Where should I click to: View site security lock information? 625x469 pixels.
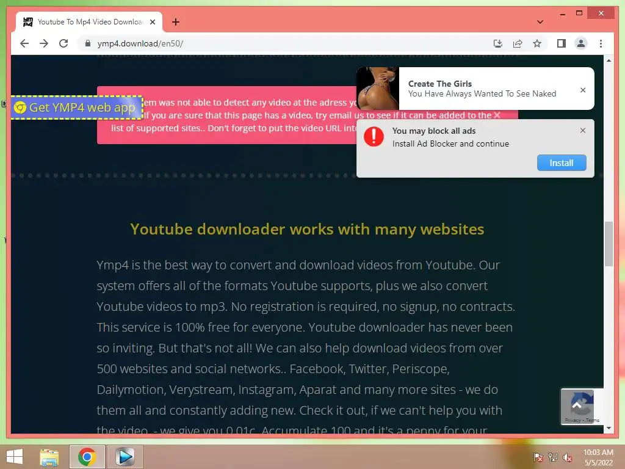coord(88,43)
